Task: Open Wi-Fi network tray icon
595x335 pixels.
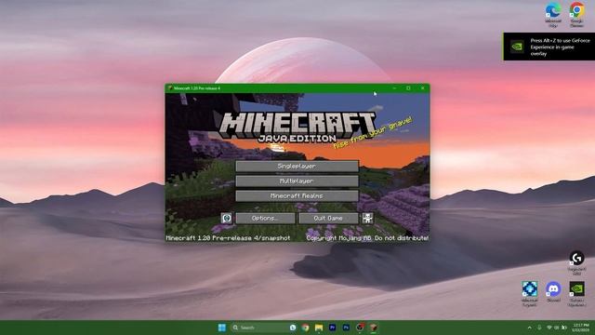Action: (549, 328)
